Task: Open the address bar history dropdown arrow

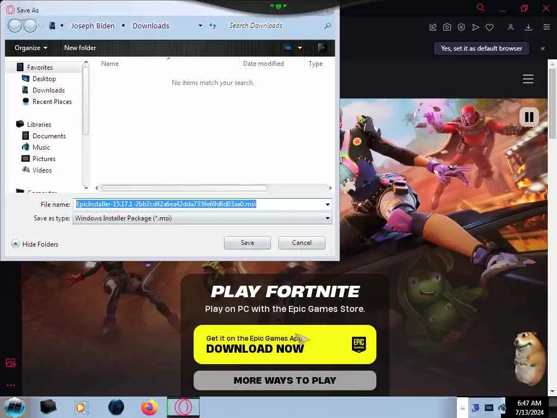Action: click(200, 26)
